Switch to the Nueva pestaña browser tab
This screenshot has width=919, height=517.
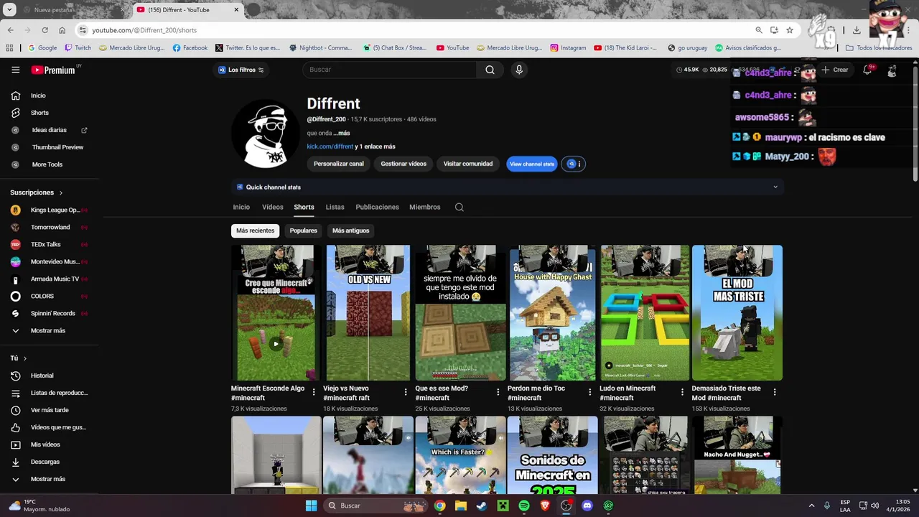pos(61,10)
